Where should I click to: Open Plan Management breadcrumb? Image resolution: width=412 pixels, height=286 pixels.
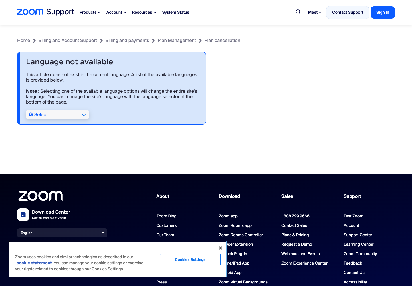(177, 41)
